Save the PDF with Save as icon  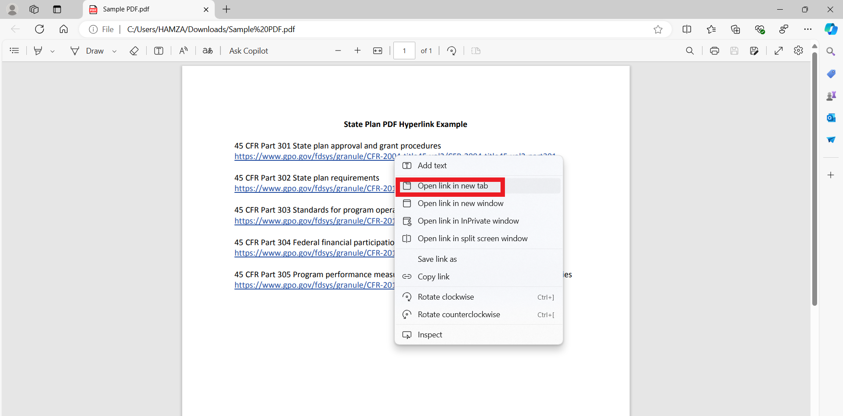[755, 51]
